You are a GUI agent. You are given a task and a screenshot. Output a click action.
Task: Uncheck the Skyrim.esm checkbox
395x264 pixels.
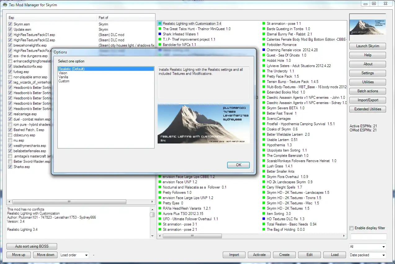coord(10,24)
